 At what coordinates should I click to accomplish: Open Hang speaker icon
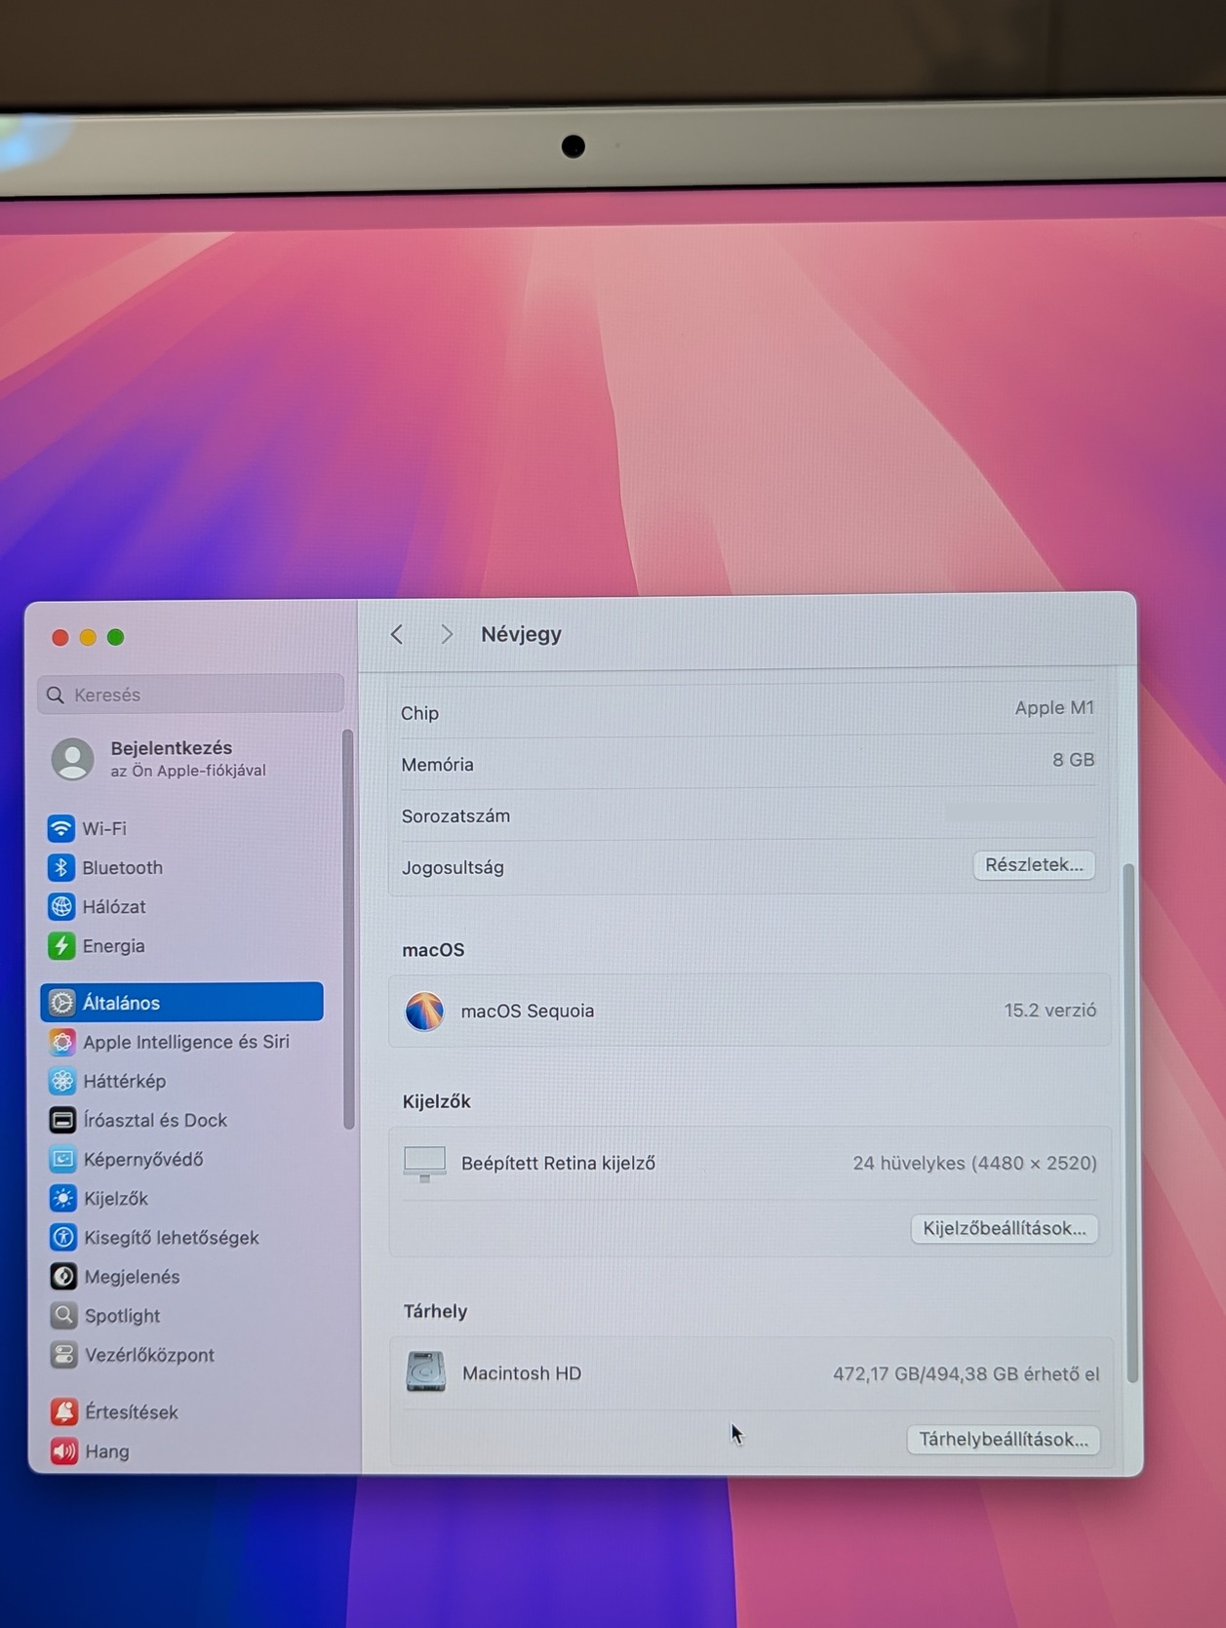point(64,1450)
